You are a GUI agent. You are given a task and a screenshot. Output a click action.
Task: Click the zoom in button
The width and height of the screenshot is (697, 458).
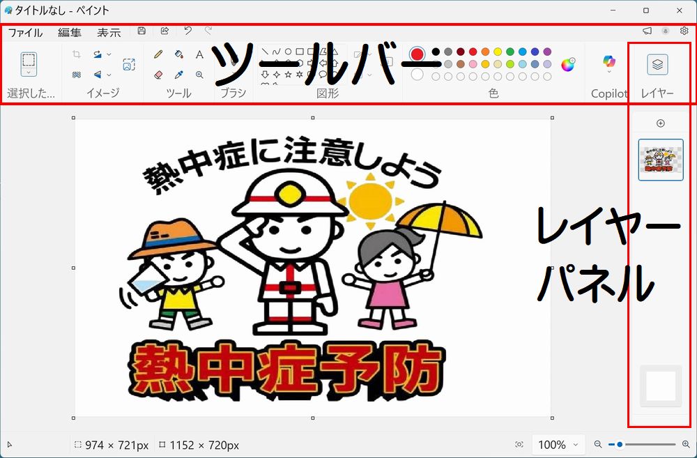[686, 445]
